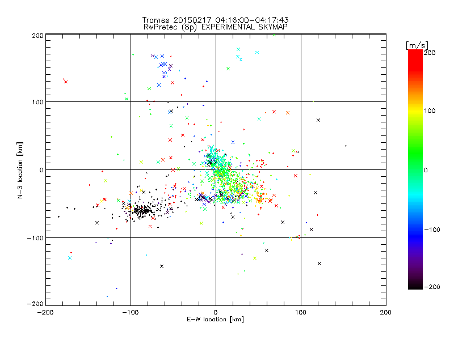Click the 100 tick label on the E-W axis
The height and width of the screenshot is (340, 454).
(x=301, y=312)
